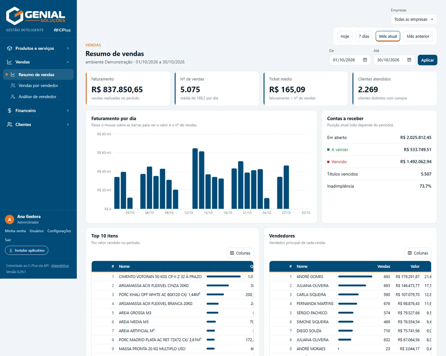This screenshot has width=446, height=356.
Task: Click the tallest bar in Faturamento chart
Action: pos(195,179)
